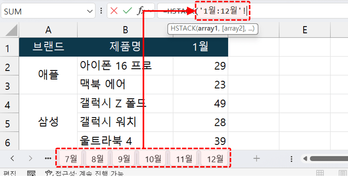The image size is (348, 177).
Task: Open accessibility status in the status bar
Action: (84, 173)
